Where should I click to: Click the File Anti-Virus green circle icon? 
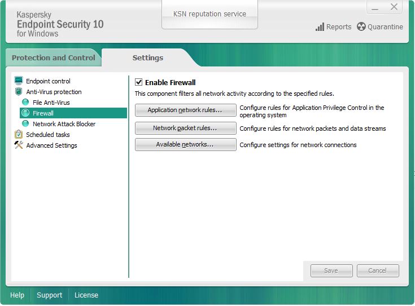(x=25, y=103)
